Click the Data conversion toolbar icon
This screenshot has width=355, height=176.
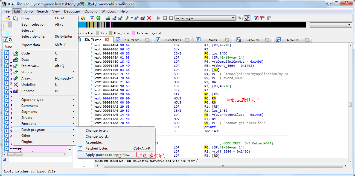[x=114, y=18]
